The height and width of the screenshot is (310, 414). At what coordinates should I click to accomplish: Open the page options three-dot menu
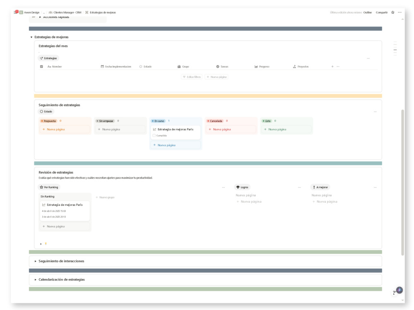pyautogui.click(x=400, y=12)
